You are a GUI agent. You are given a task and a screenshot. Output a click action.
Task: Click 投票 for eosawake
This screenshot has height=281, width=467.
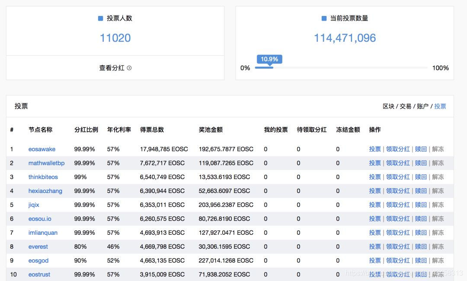(x=374, y=149)
